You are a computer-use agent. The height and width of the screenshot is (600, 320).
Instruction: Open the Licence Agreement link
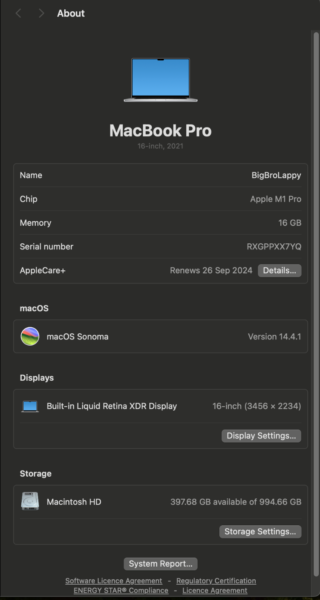tap(215, 590)
